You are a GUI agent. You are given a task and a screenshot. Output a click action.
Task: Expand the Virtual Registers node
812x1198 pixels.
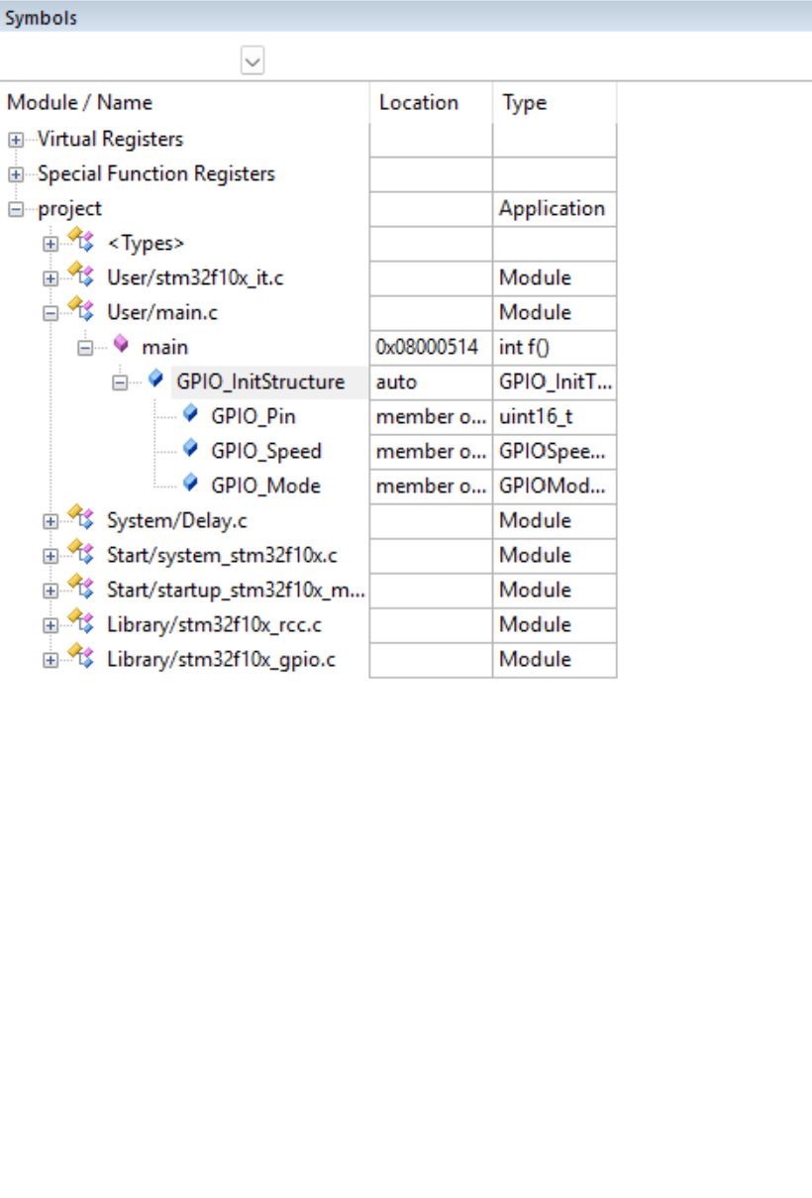(x=16, y=140)
